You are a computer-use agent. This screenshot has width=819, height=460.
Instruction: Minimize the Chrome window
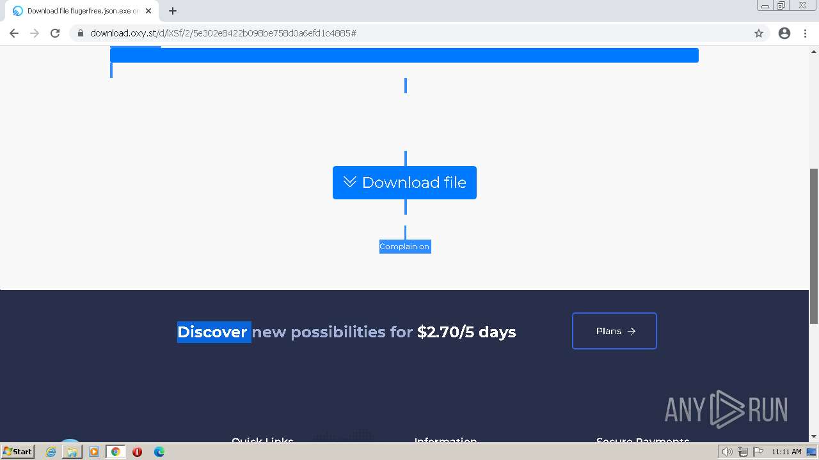click(765, 6)
